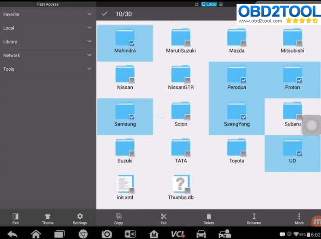
Task: Open the vehicle diagnostics car icon
Action: (x=201, y=234)
